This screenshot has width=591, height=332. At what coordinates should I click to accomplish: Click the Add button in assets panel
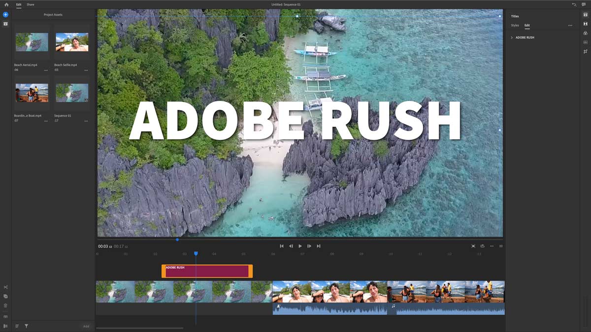click(x=86, y=326)
